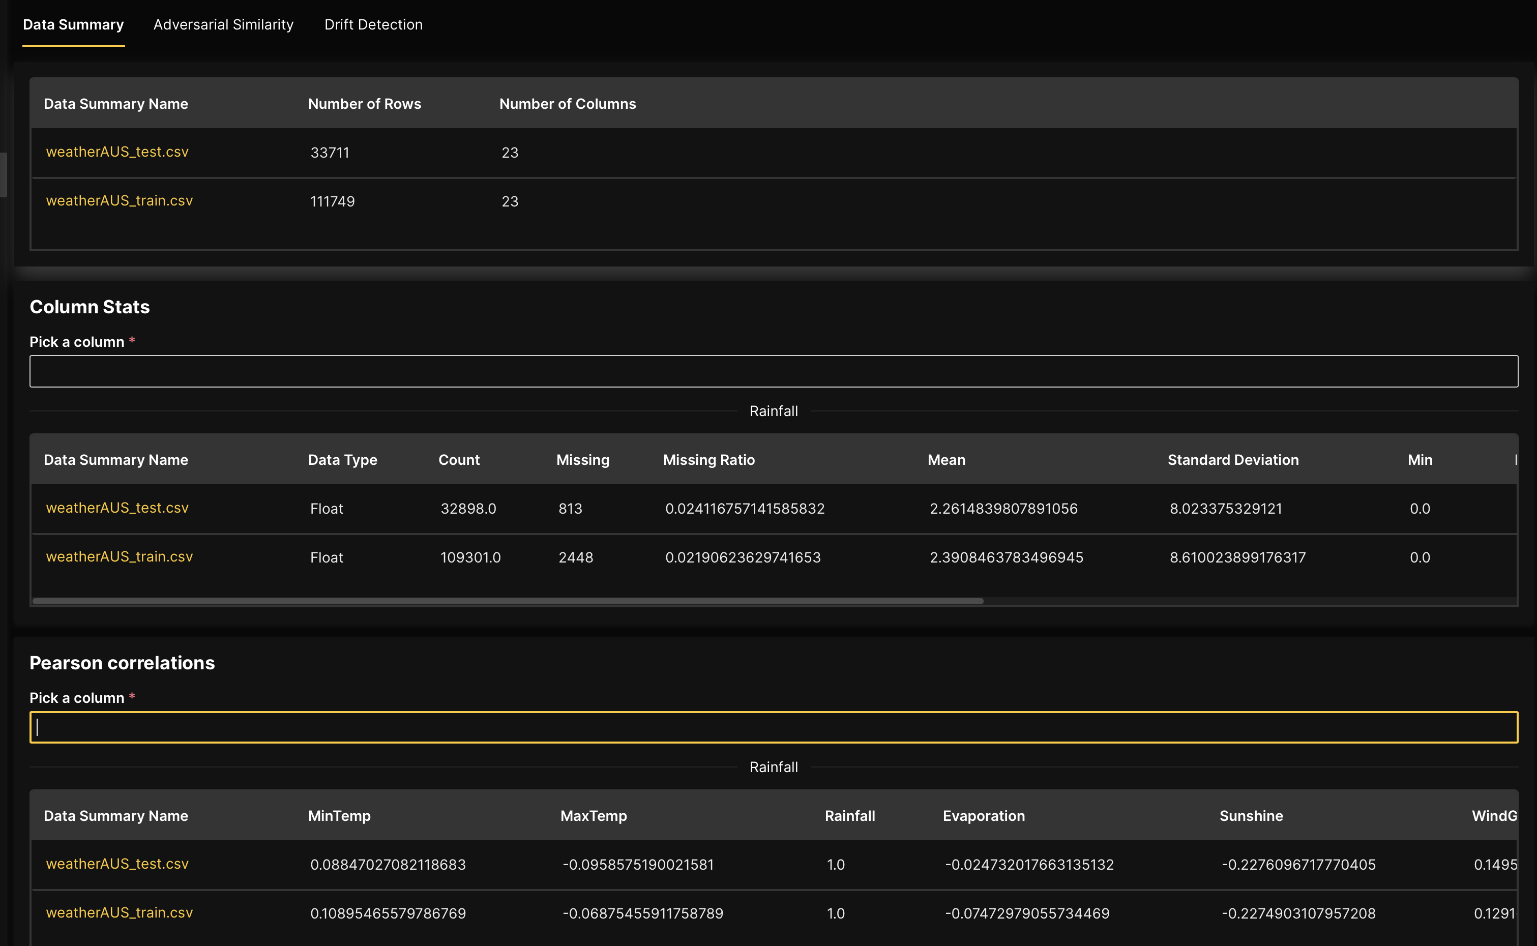Expand the collapsed left sidebar handle
Image resolution: width=1537 pixels, height=946 pixels.
click(x=3, y=175)
